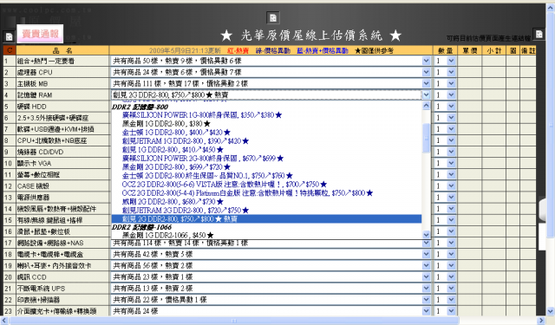Click the 2.5+3.5外接硬碟 row label
The image size is (555, 325).
(x=53, y=118)
